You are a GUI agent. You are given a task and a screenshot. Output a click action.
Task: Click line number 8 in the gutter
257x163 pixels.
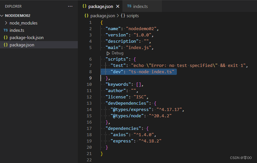point(90,72)
